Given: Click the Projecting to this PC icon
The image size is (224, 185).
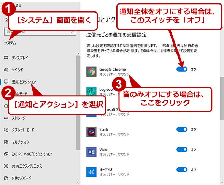Looking at the screenshot, I should coord(6,154).
